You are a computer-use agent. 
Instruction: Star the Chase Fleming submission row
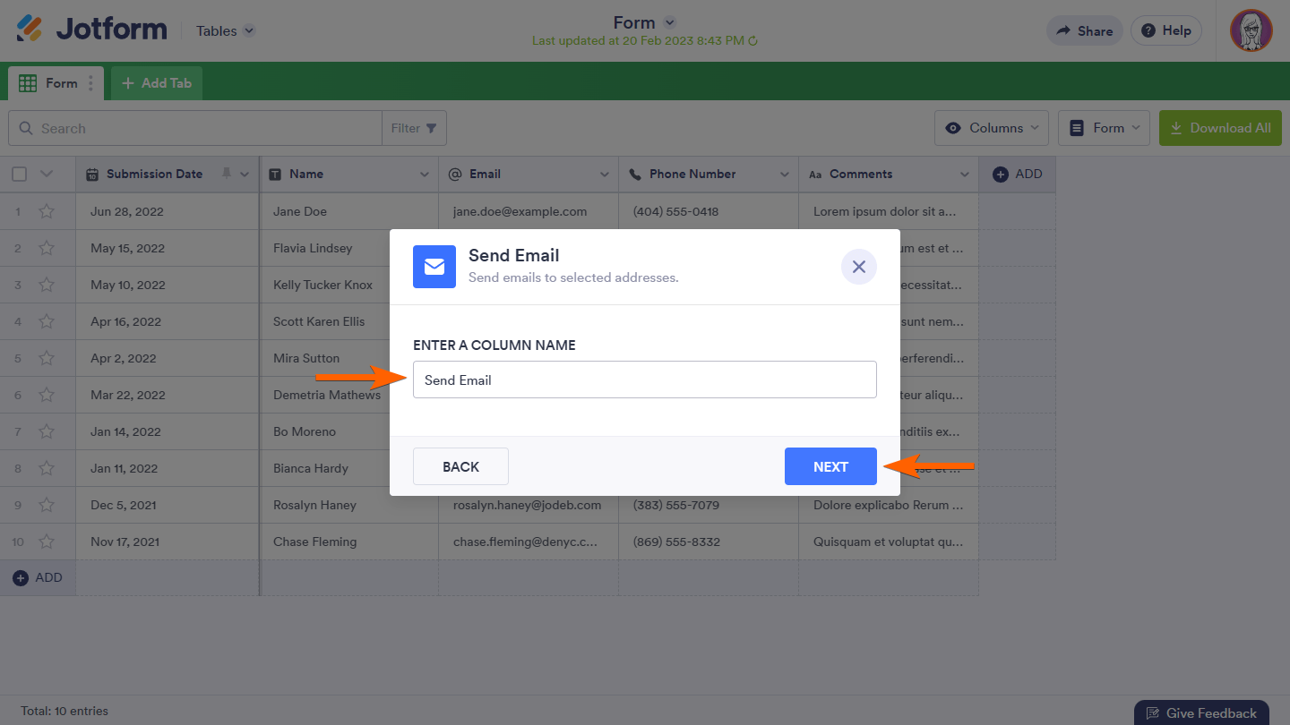tap(47, 541)
